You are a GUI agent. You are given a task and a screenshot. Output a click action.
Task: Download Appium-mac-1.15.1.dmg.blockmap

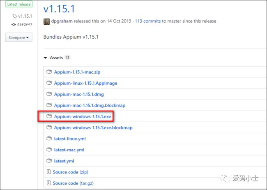[x=90, y=105]
